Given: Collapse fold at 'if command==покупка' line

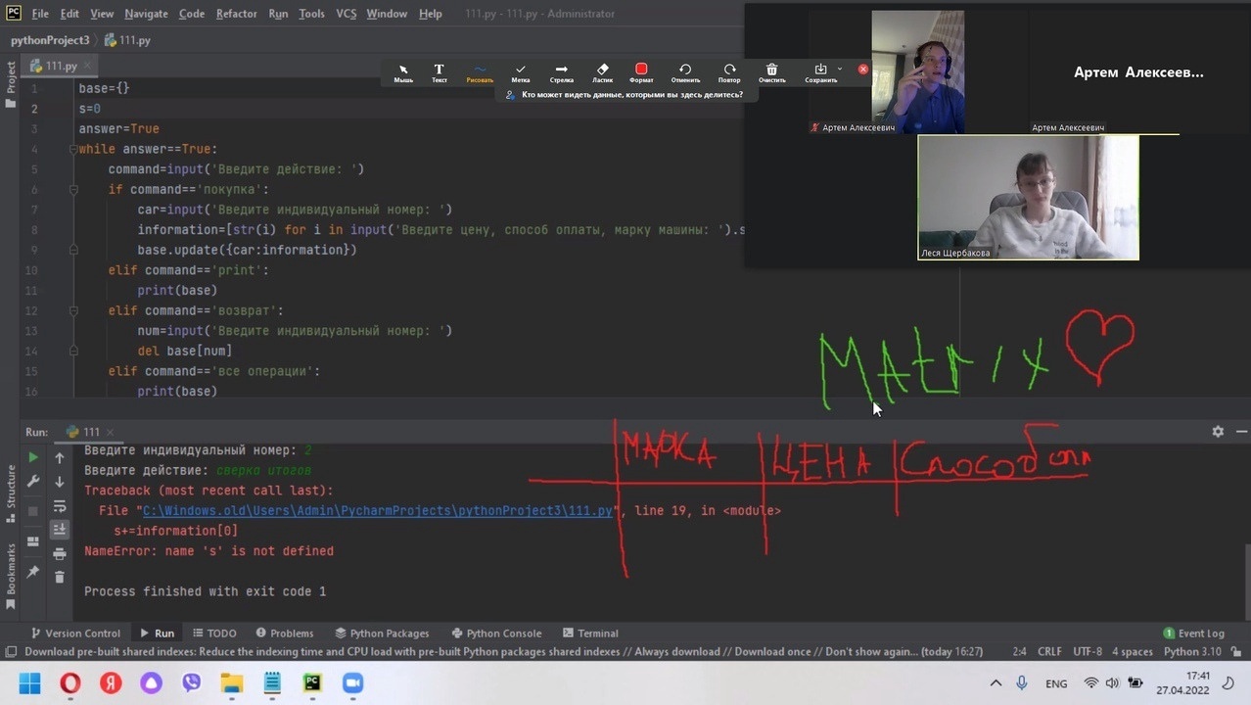Looking at the screenshot, I should (73, 190).
